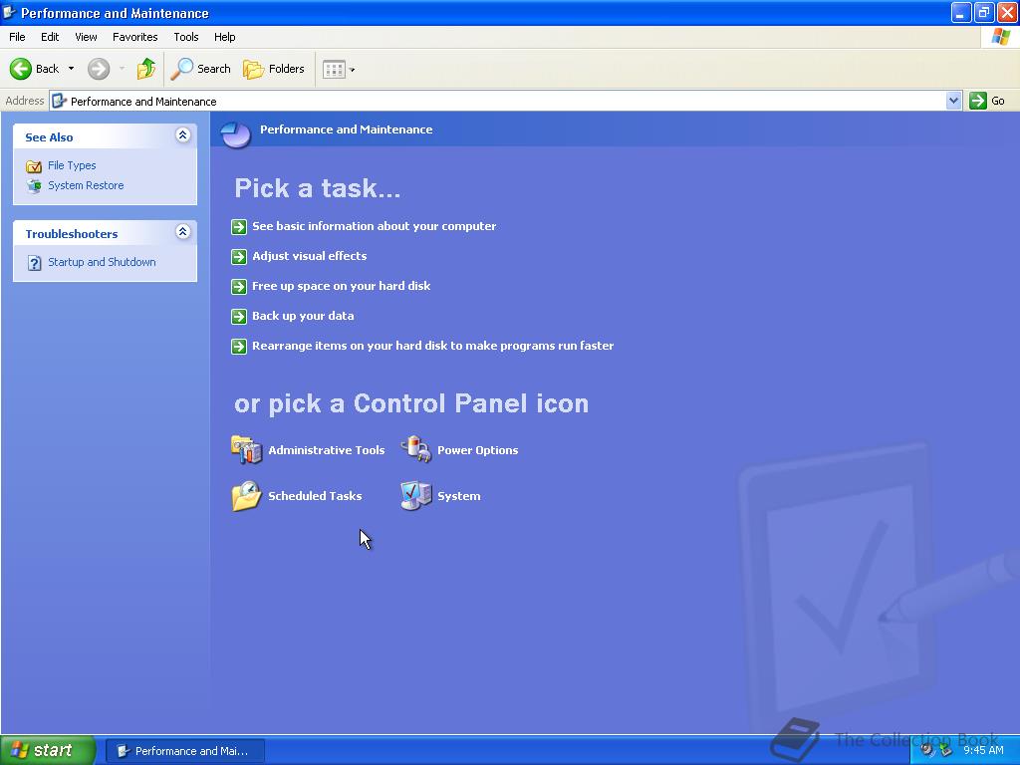Click the arrow icon beside Back up your data
Viewport: 1020px width, 765px height.
pos(239,316)
